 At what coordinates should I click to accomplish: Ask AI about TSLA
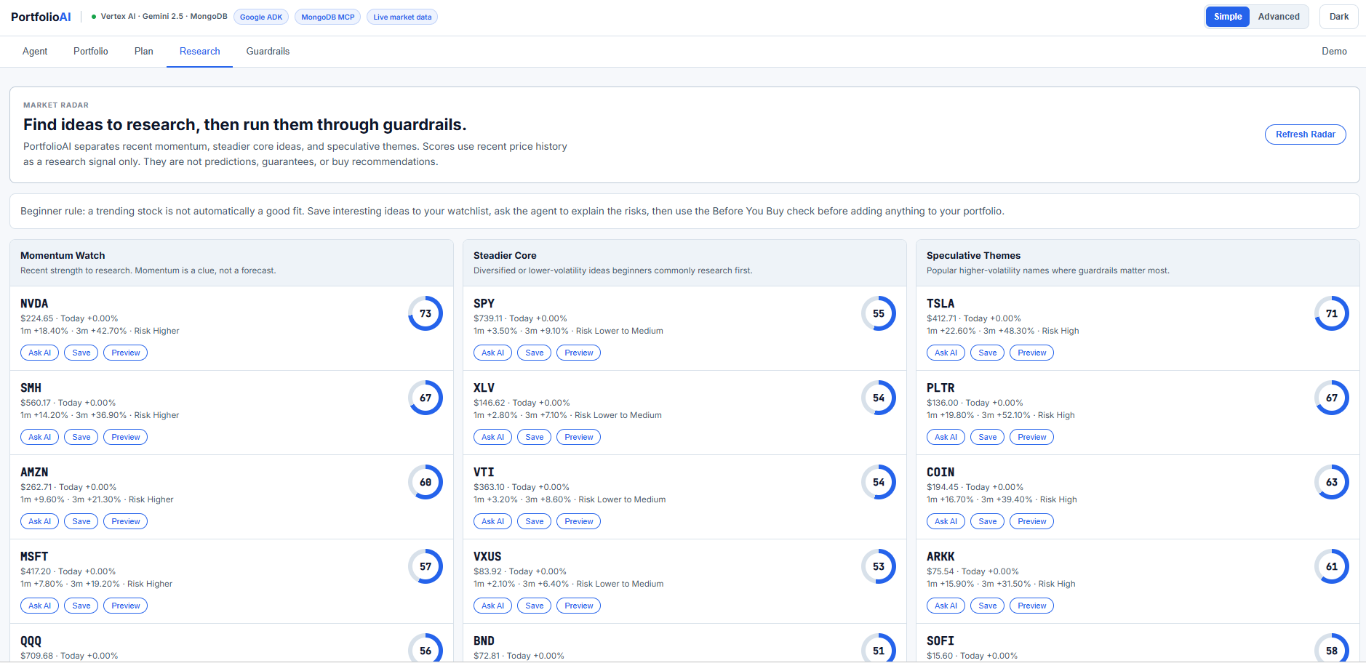(946, 353)
